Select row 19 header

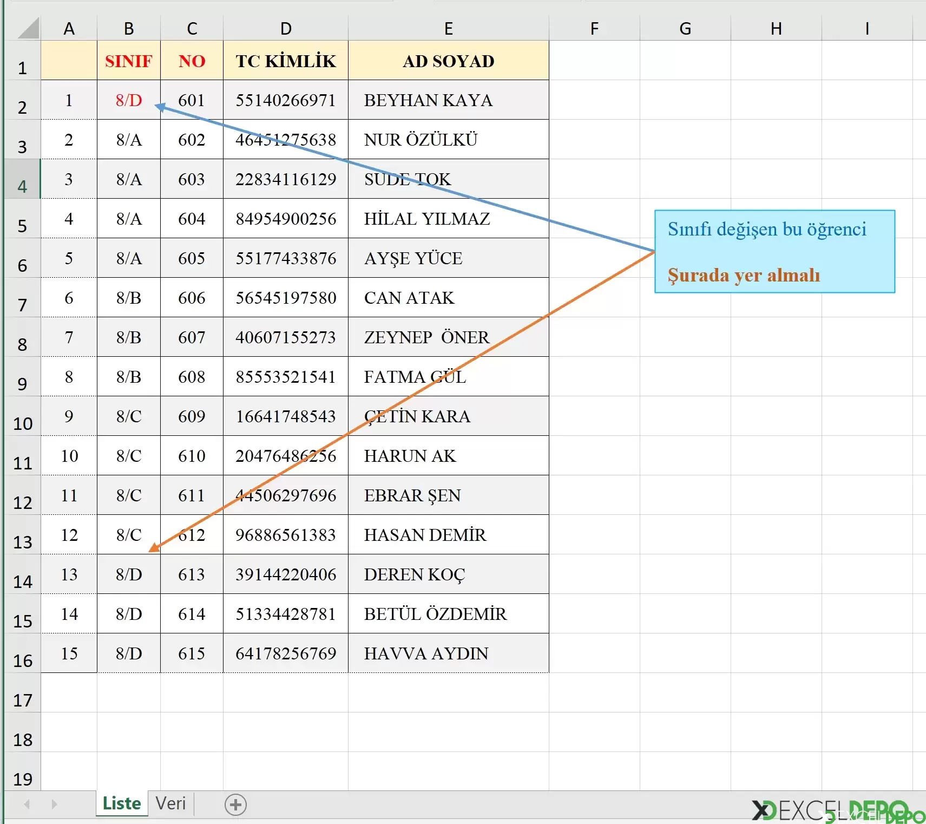22,772
